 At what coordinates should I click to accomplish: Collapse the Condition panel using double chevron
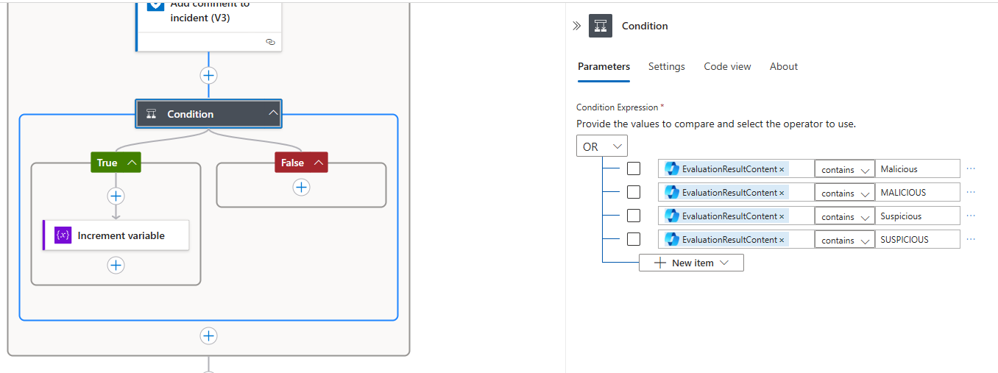(x=576, y=26)
